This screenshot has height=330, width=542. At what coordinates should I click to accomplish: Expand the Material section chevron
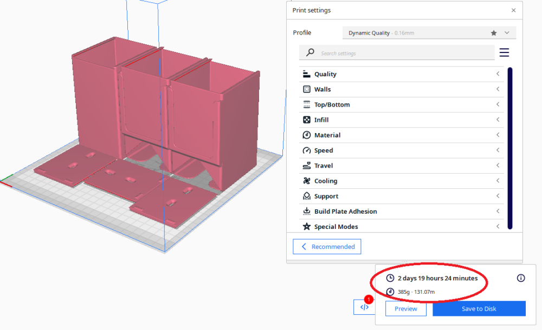pos(498,135)
